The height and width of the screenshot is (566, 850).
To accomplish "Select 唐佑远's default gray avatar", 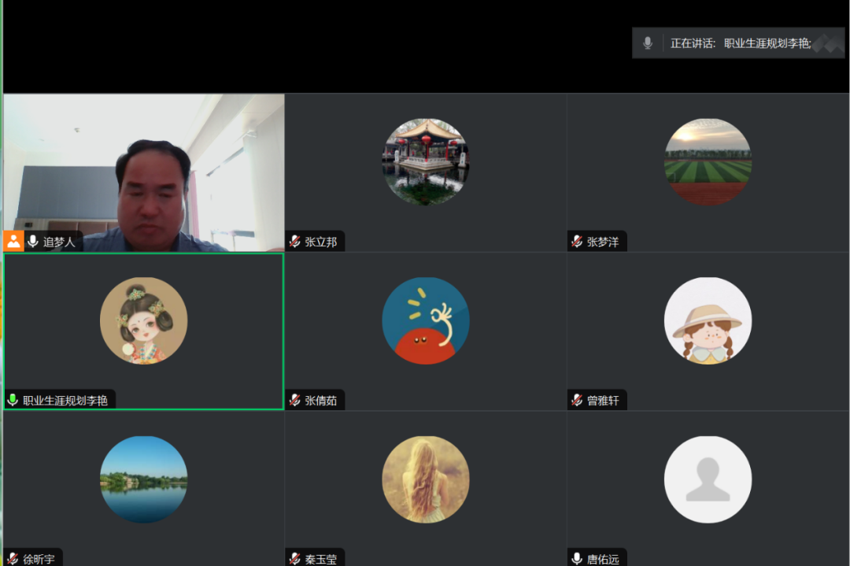I will (x=708, y=479).
